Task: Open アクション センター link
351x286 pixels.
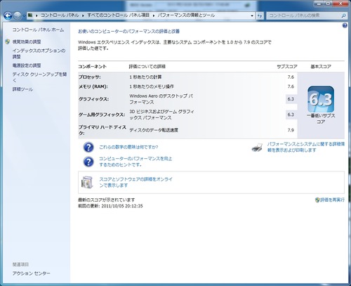Action: click(x=32, y=273)
